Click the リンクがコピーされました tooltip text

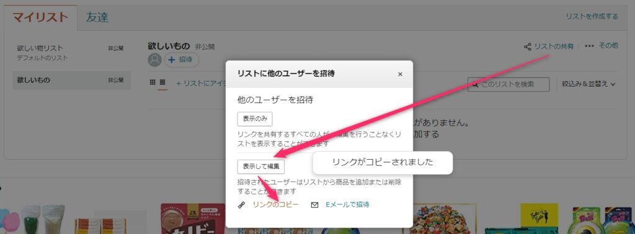click(x=383, y=162)
